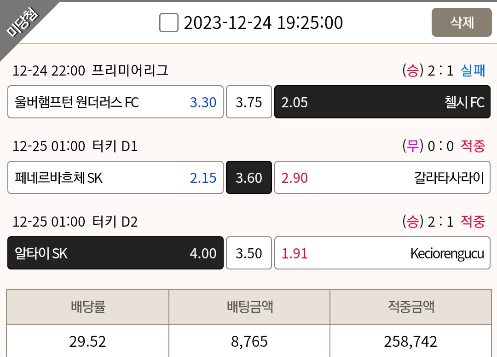Screen dimensions: 497x357
Task: Select the 미당첨 corner ribbon badge
Action: click(23, 22)
